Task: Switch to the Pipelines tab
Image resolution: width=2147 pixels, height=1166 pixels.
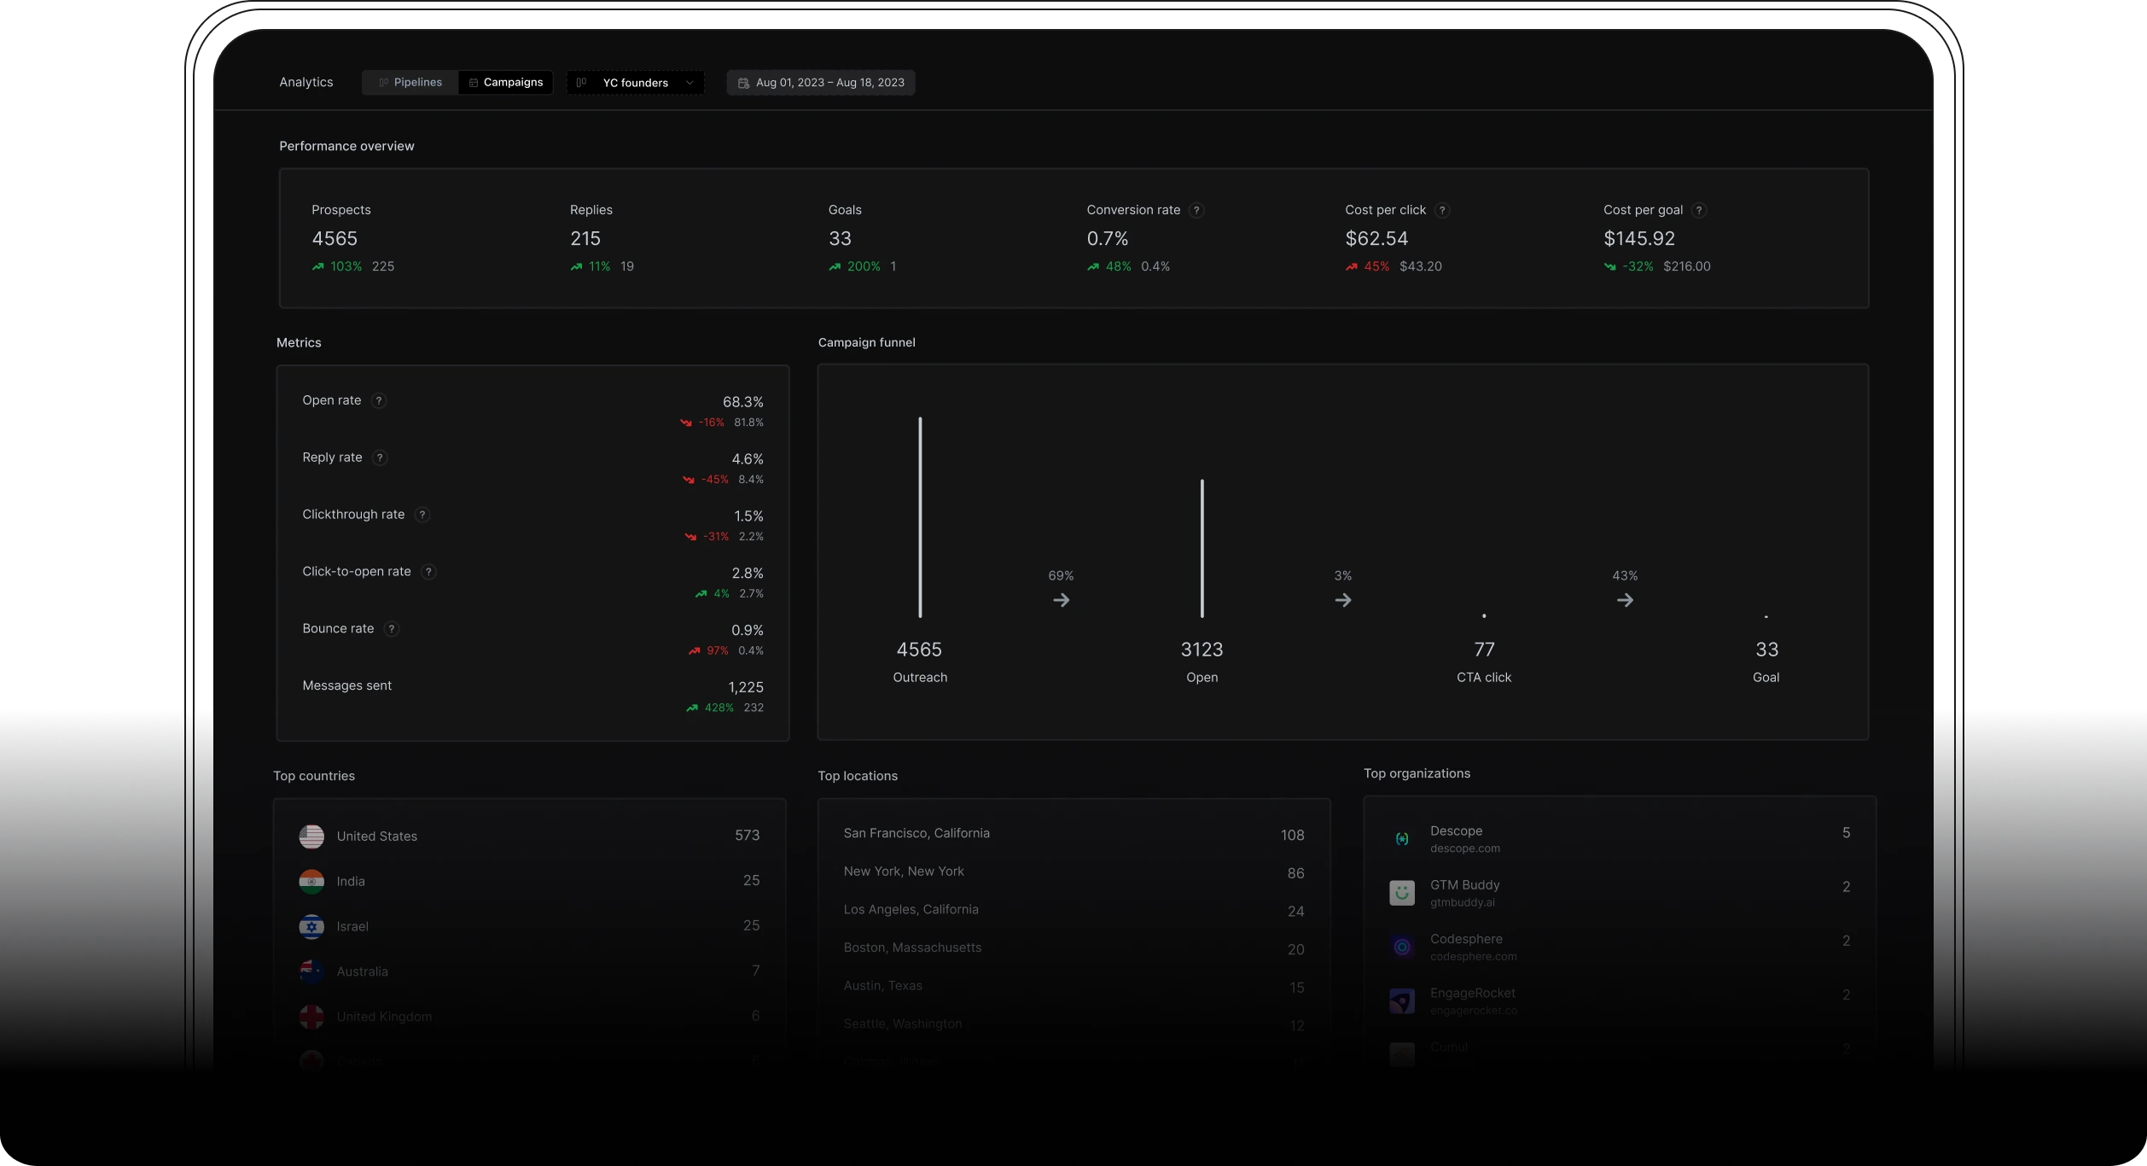Action: [410, 83]
